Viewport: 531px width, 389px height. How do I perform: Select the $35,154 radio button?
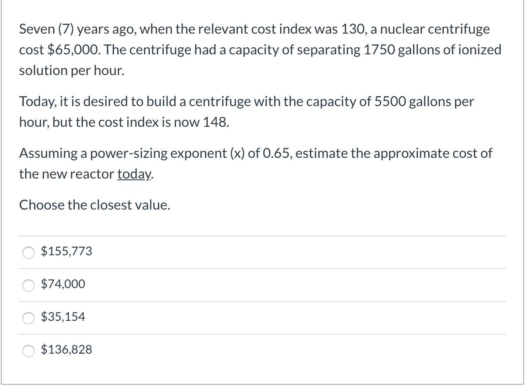click(x=28, y=318)
